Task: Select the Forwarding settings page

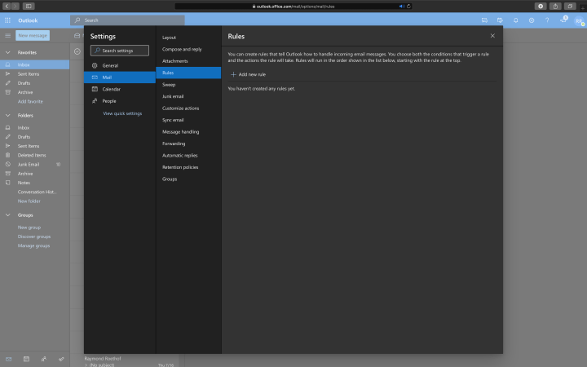Action: (x=174, y=144)
